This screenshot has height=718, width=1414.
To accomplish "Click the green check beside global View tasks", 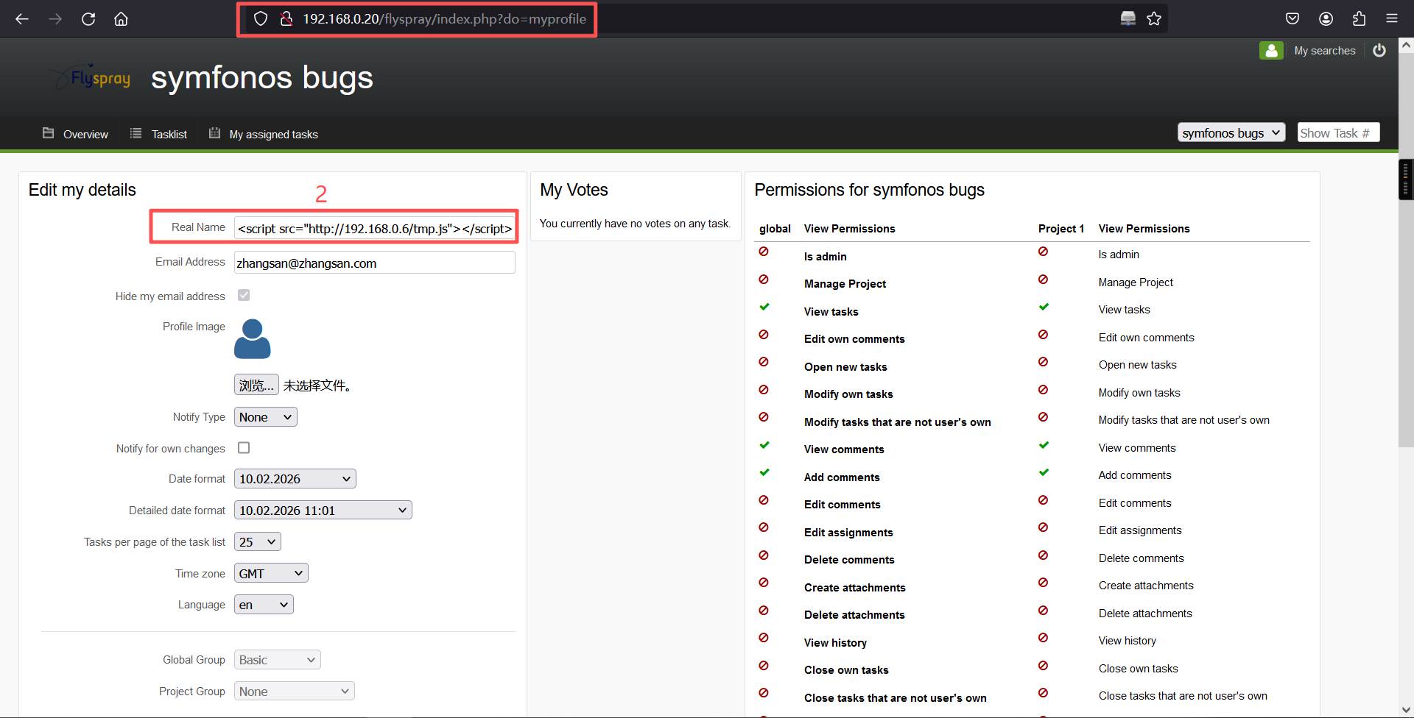I will [764, 307].
